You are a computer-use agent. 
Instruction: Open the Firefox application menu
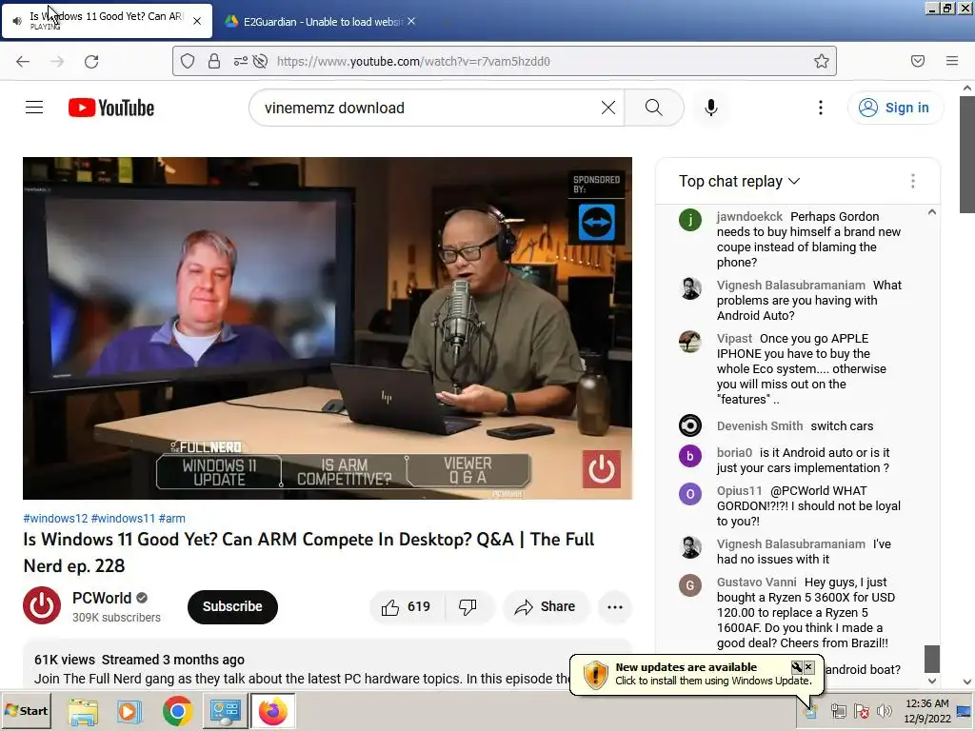952,61
